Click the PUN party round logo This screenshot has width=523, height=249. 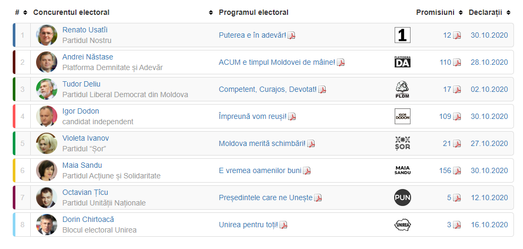click(403, 198)
